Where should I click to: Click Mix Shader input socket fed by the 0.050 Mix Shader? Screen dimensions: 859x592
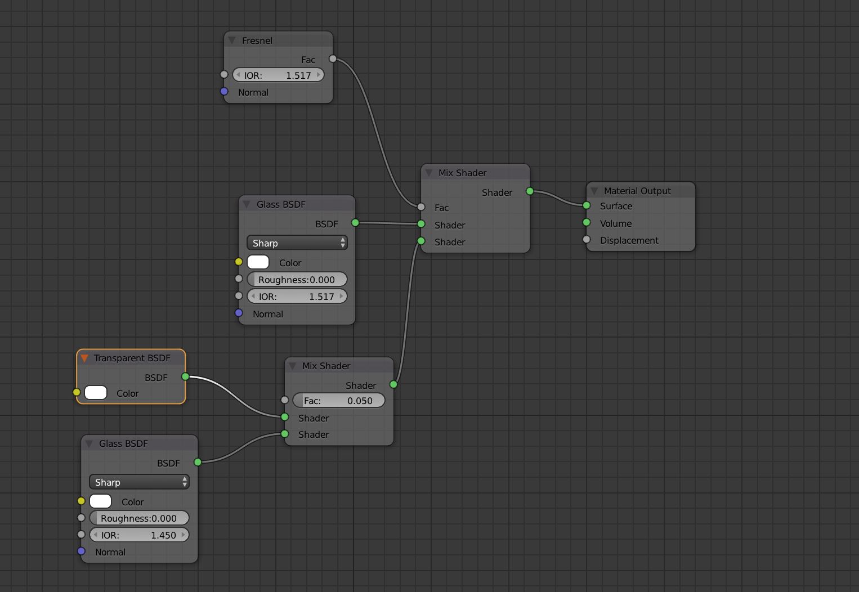(421, 241)
